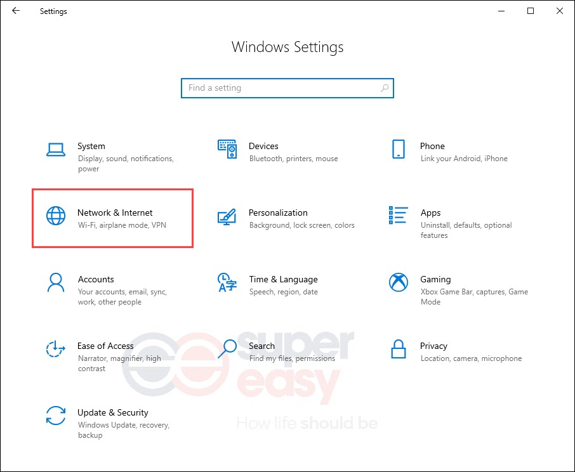Click 'Xbox Game Bar, captures, Game Mode' text
Image resolution: width=575 pixels, height=472 pixels.
pos(474,297)
